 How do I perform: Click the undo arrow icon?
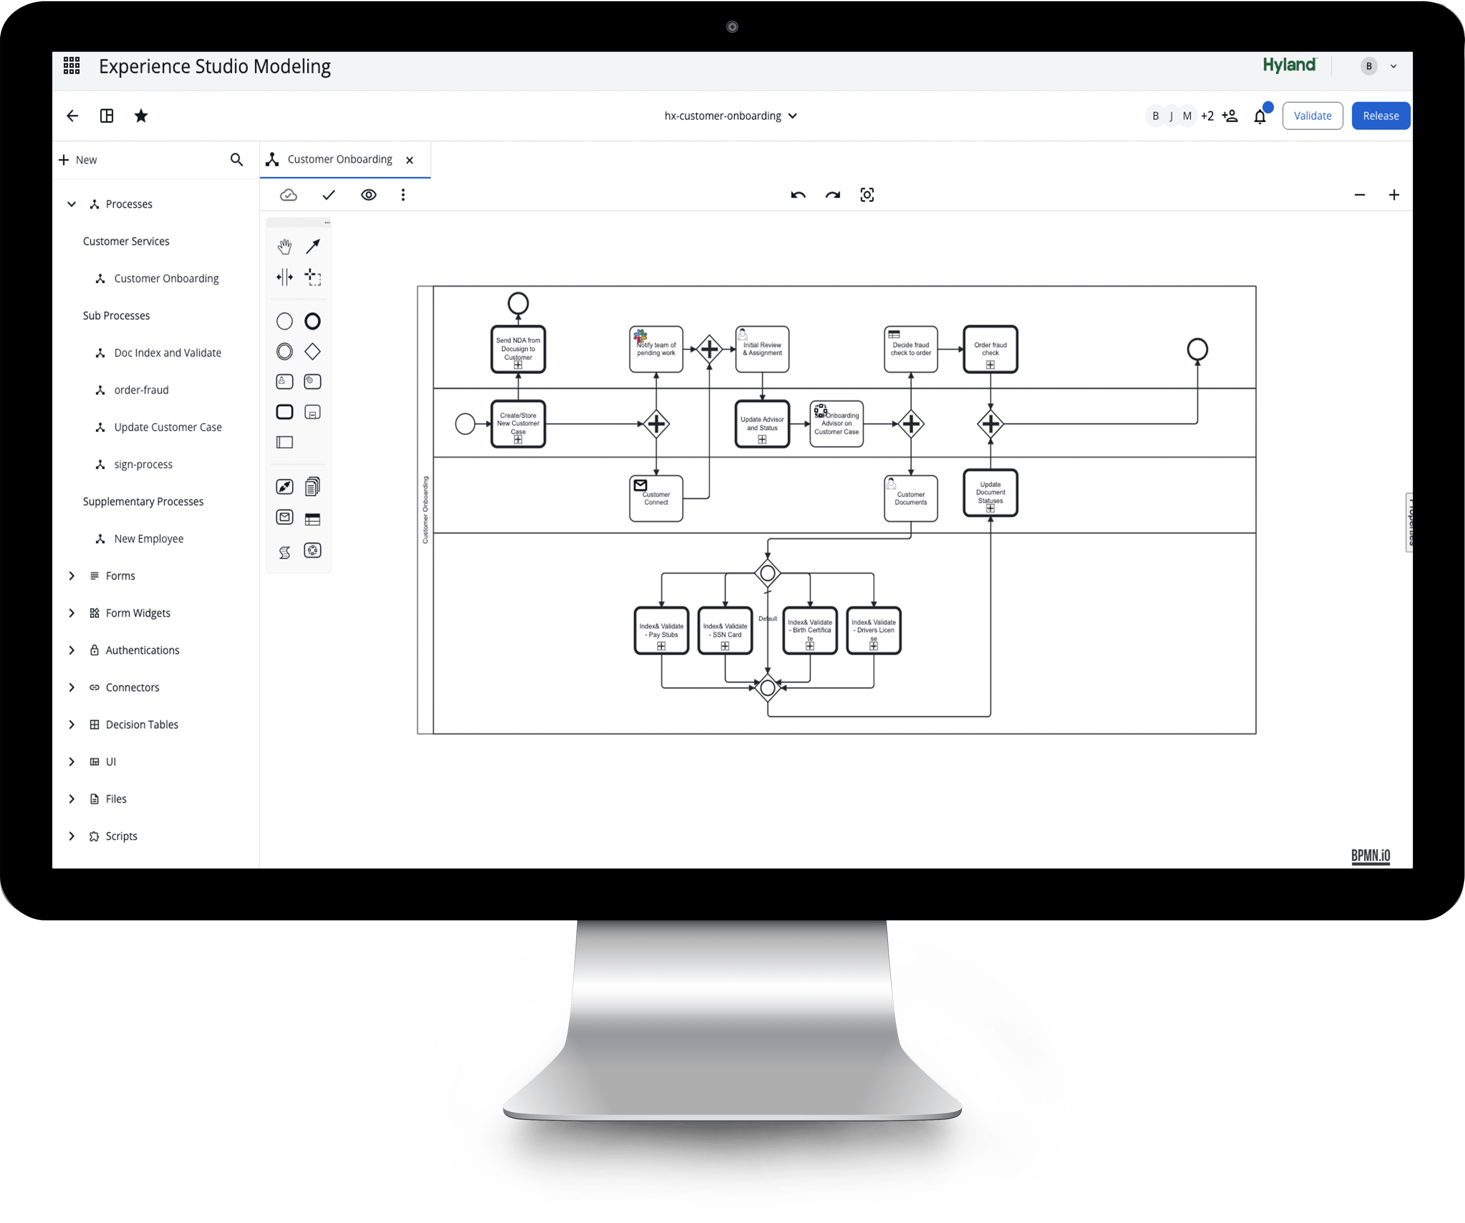coord(798,195)
